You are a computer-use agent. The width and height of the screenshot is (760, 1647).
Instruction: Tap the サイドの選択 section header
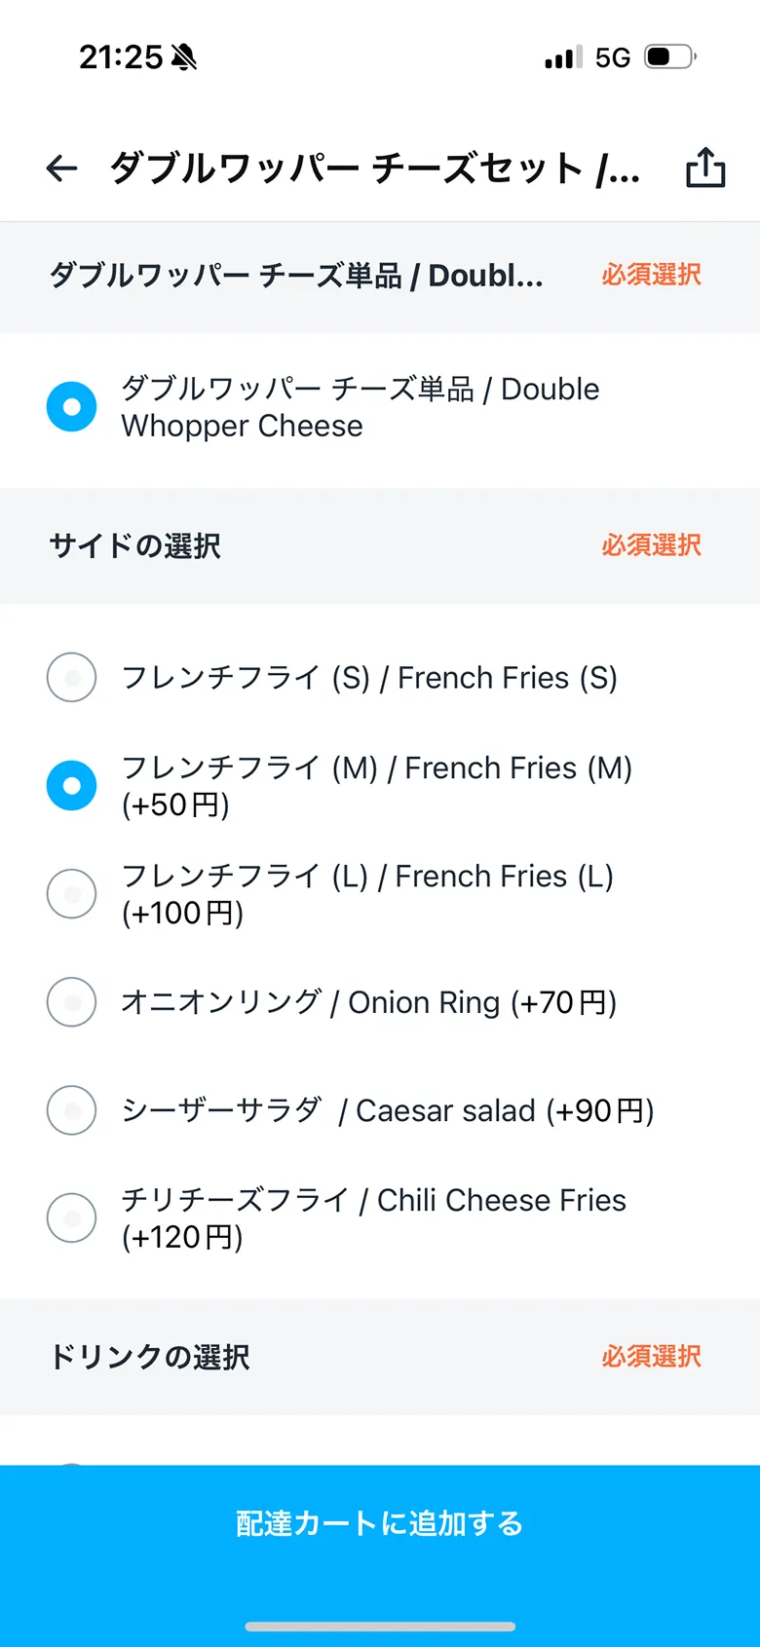point(135,545)
